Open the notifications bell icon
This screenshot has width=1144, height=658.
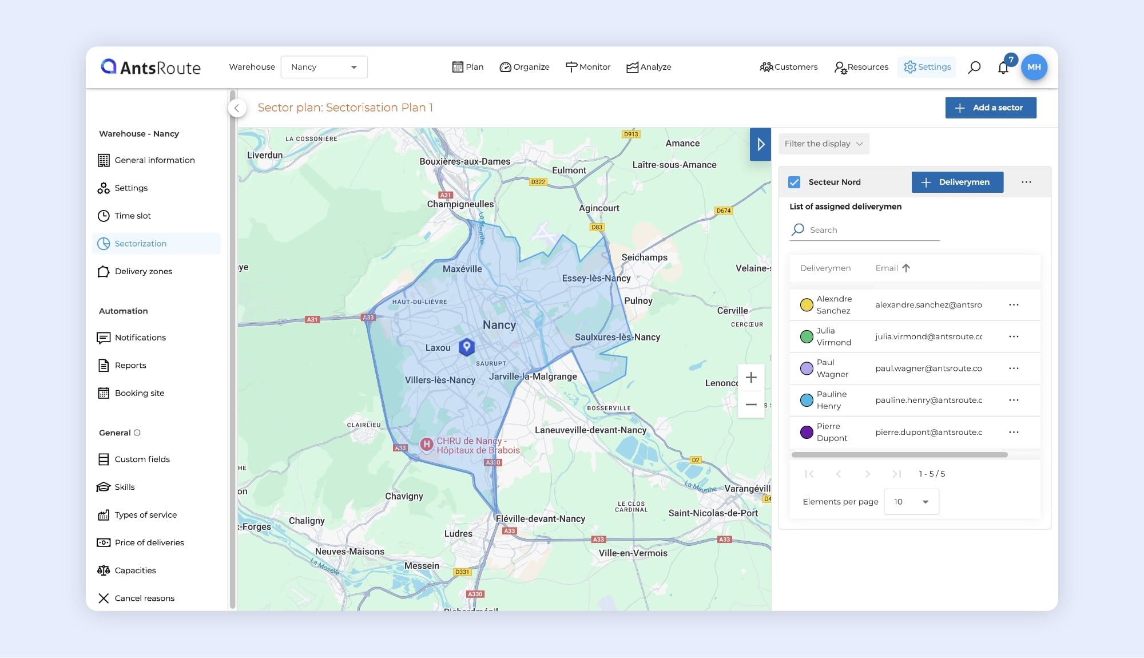tap(1003, 68)
